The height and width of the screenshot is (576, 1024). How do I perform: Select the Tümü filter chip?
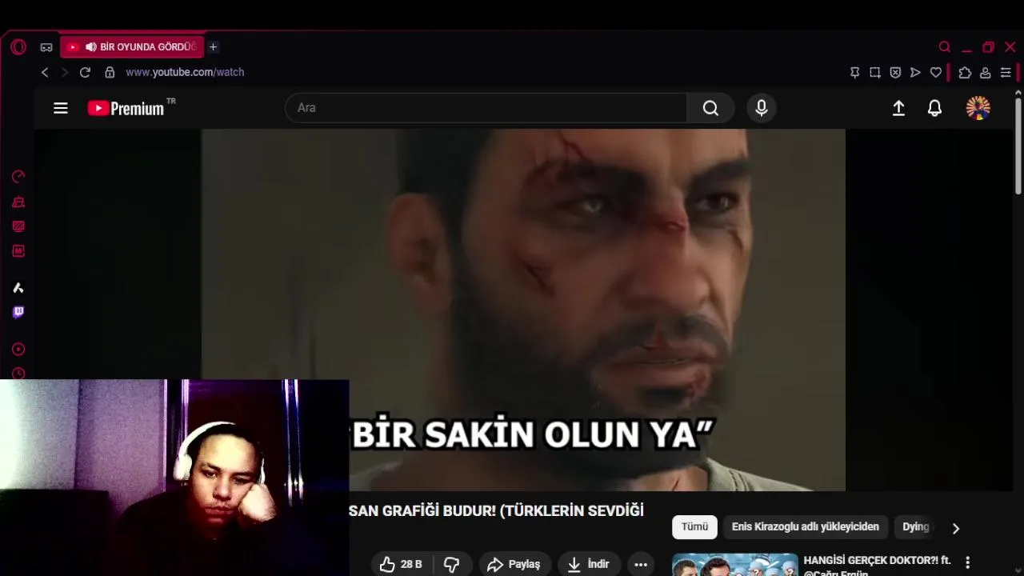coord(694,527)
